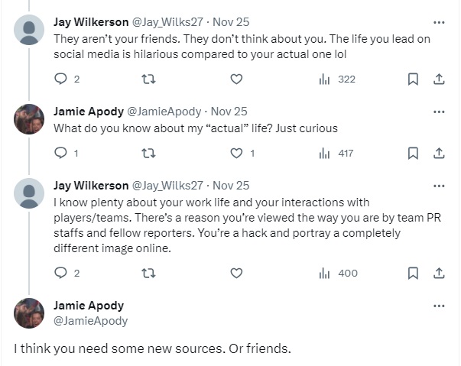Open more options on first tweet

coord(439,21)
